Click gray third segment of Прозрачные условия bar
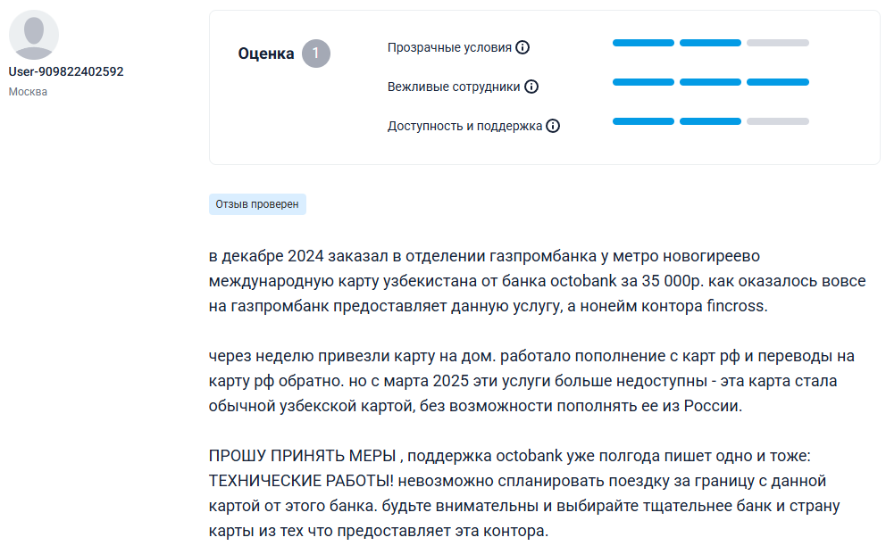The image size is (886, 554). point(777,43)
